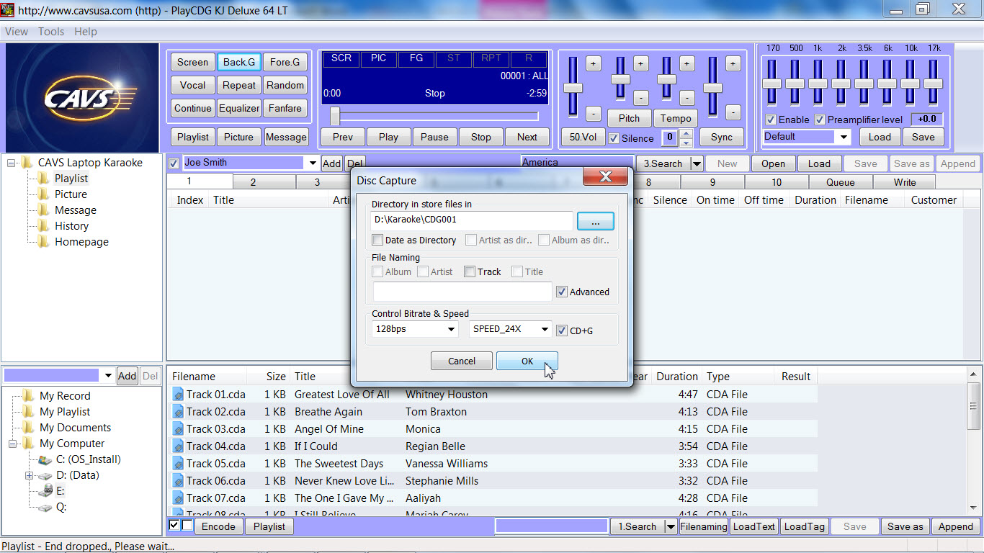The height and width of the screenshot is (553, 984).
Task: Enable Date as Directory checkbox
Action: 377,240
